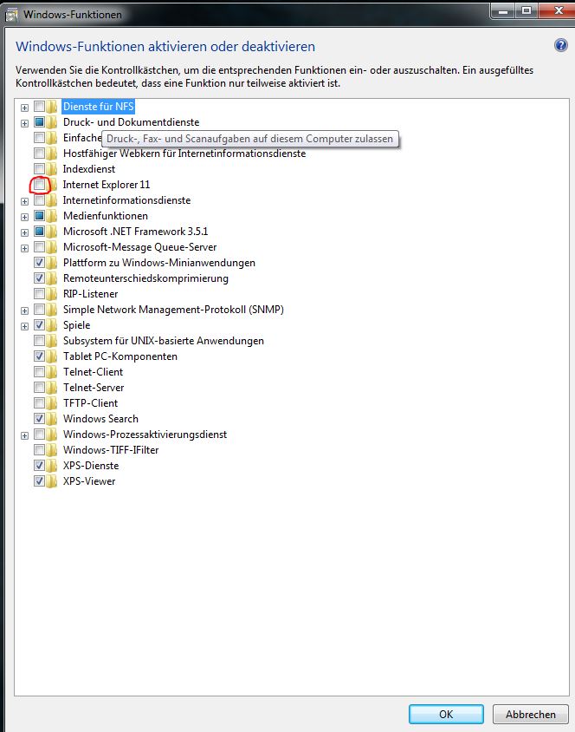Click the folder icon beside Medienfunktionen

click(52, 216)
